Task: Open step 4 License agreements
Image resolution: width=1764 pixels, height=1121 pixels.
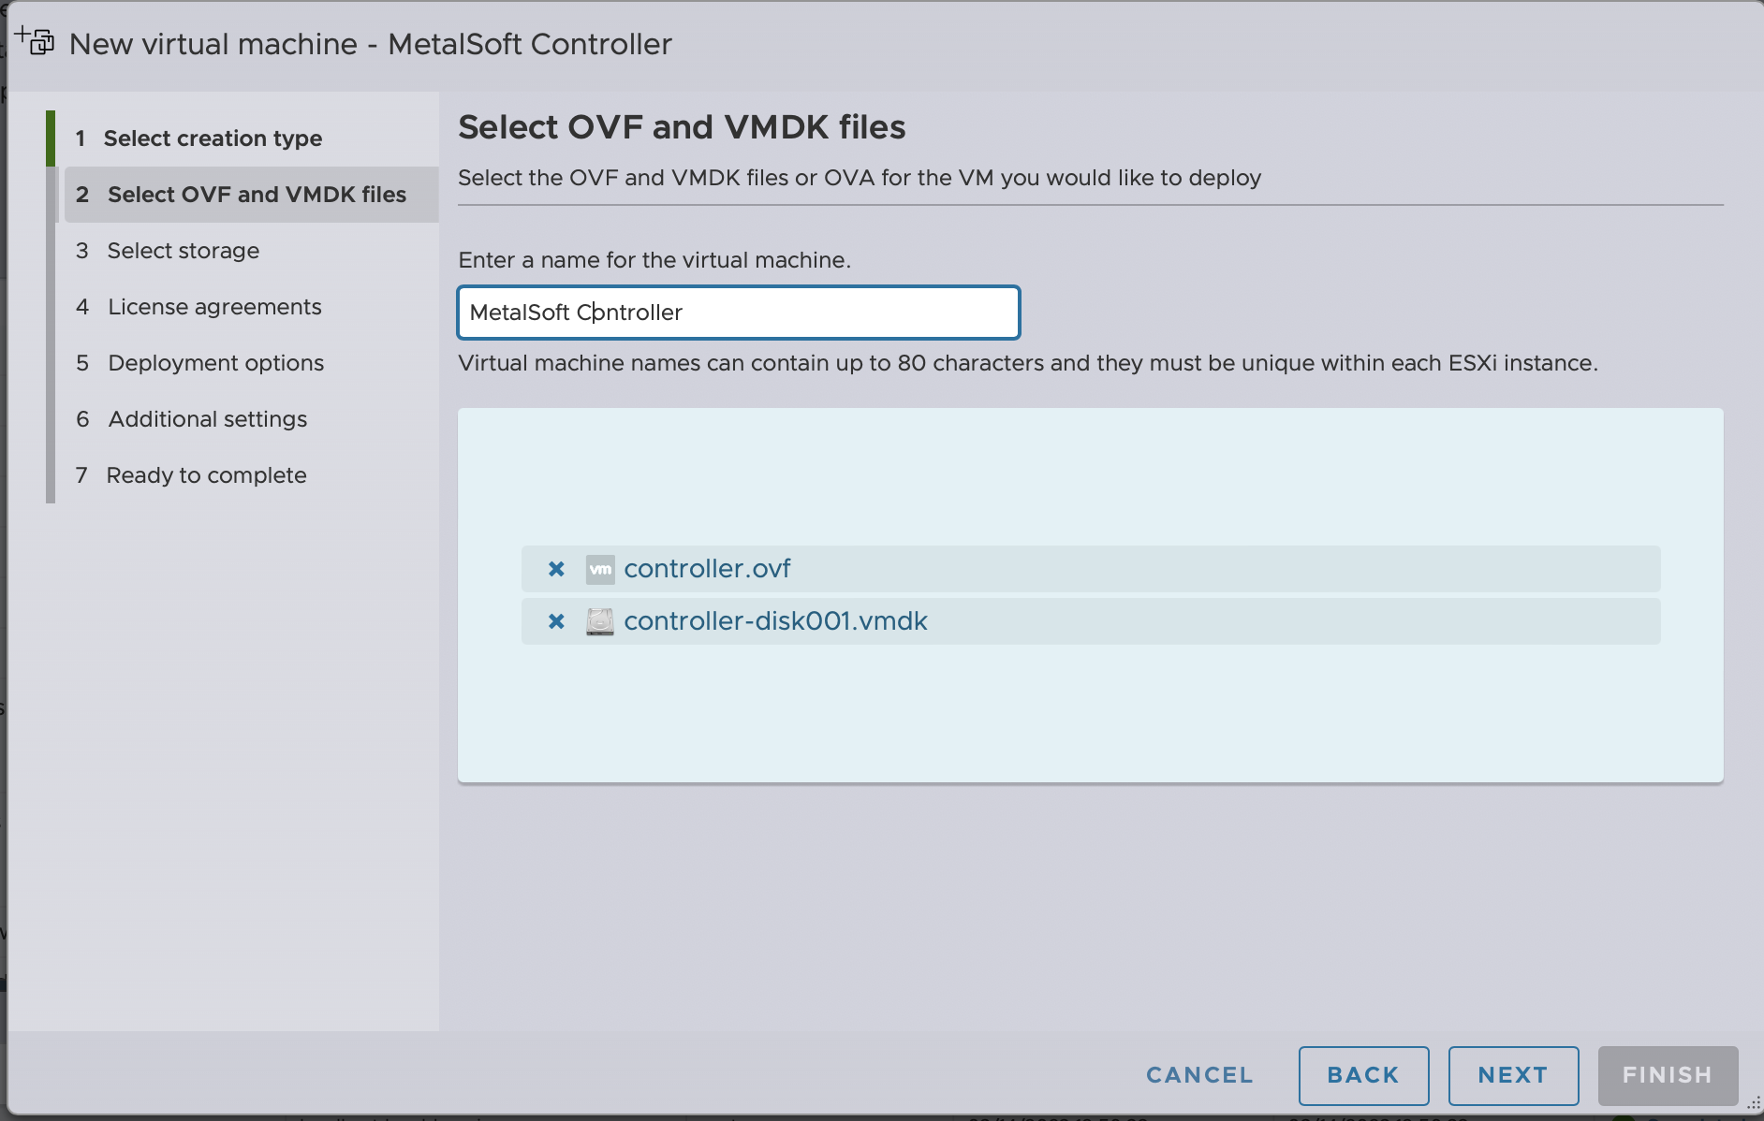Action: click(214, 307)
